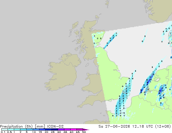Click the legend label "25"
The width and height of the screenshot is (172, 133).
click(53, 132)
